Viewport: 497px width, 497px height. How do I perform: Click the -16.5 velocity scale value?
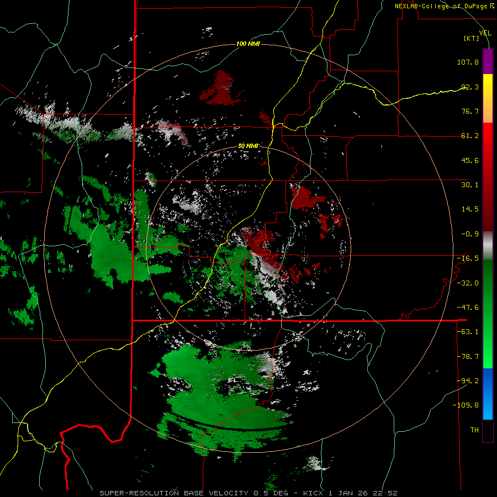tap(468, 258)
